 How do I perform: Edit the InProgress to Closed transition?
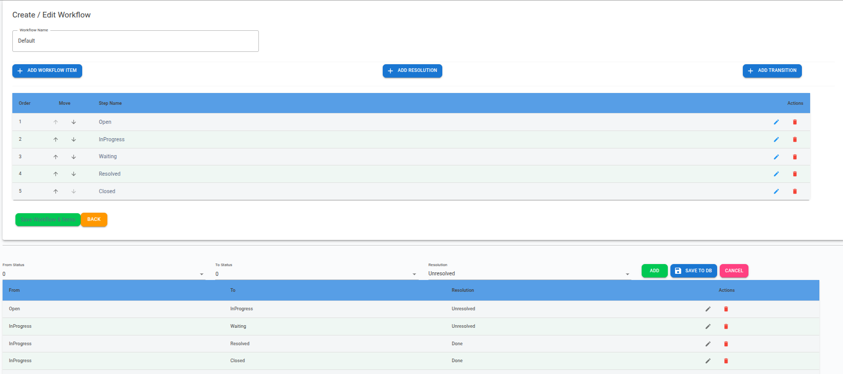click(x=708, y=361)
